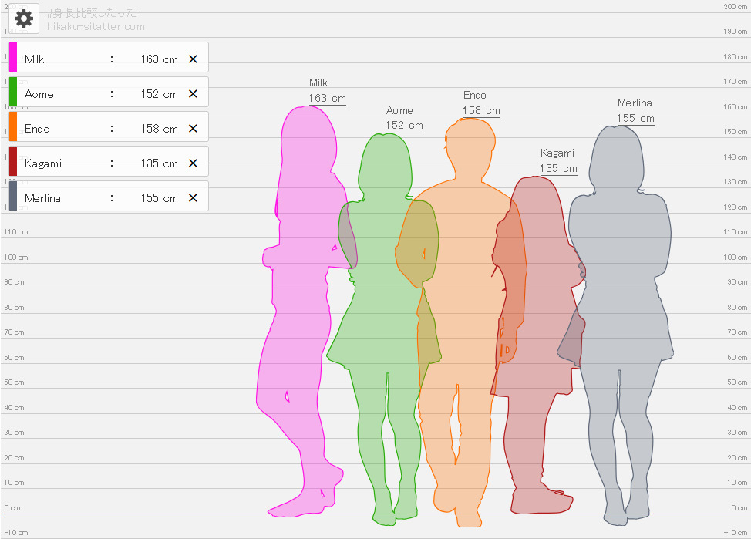The image size is (751, 539).
Task: Click the Endo 158 cm label above figure
Action: point(481,110)
